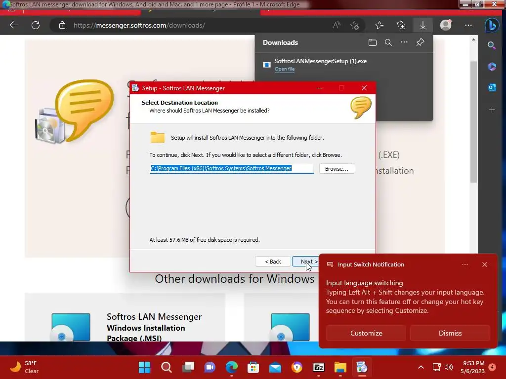Dismiss the Input Switch Notification
Viewport: 506px width, 379px height.
point(450,333)
